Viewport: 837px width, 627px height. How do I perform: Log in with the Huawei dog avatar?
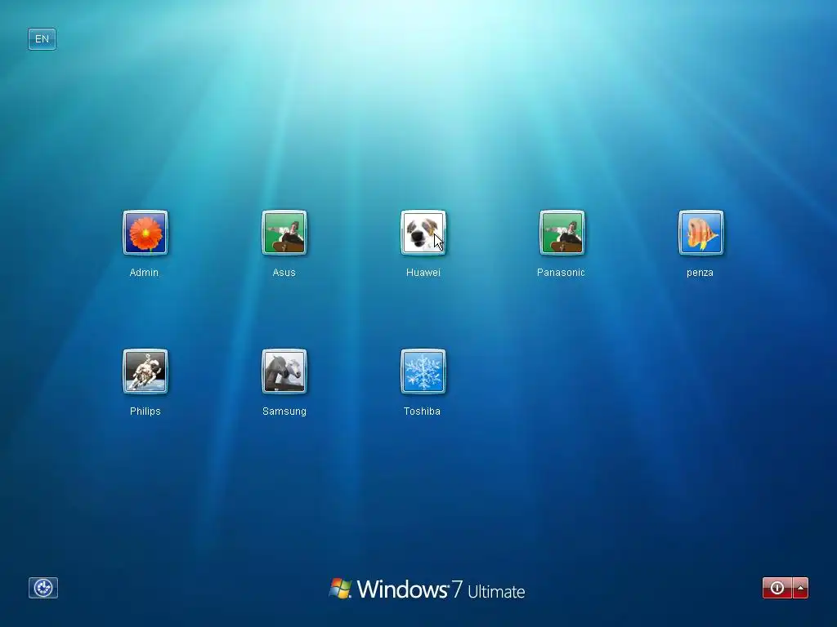tap(423, 233)
